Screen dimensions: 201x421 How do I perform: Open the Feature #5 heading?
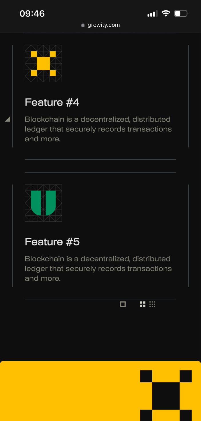tap(52, 242)
